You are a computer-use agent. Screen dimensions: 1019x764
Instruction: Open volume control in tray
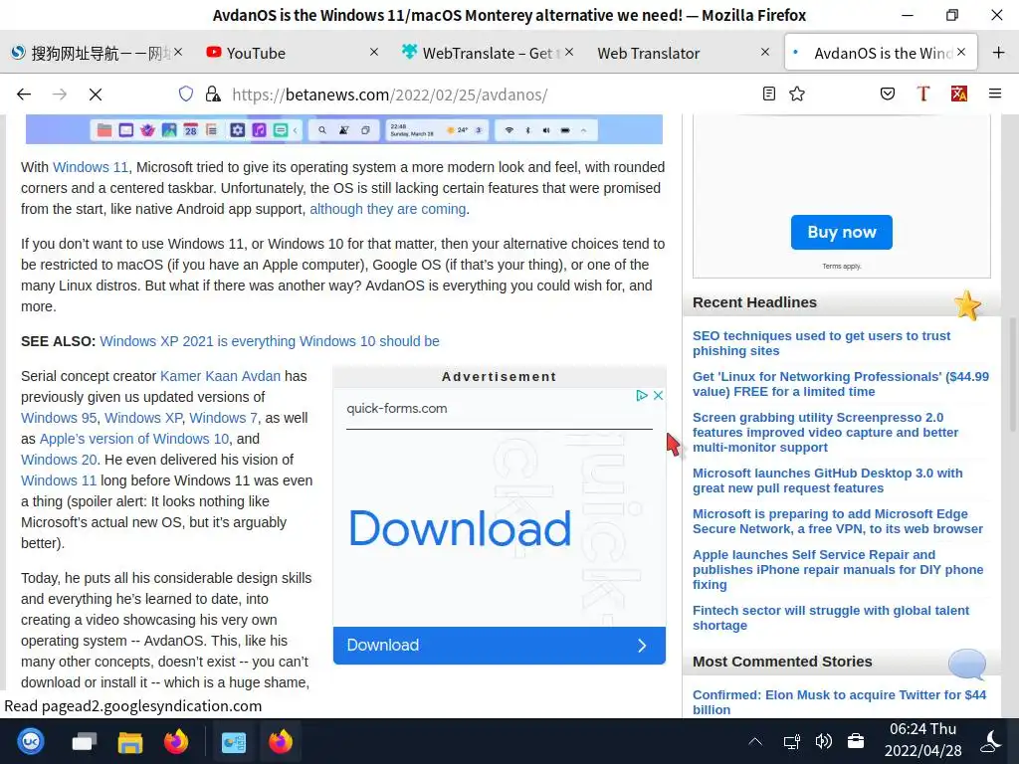point(823,741)
